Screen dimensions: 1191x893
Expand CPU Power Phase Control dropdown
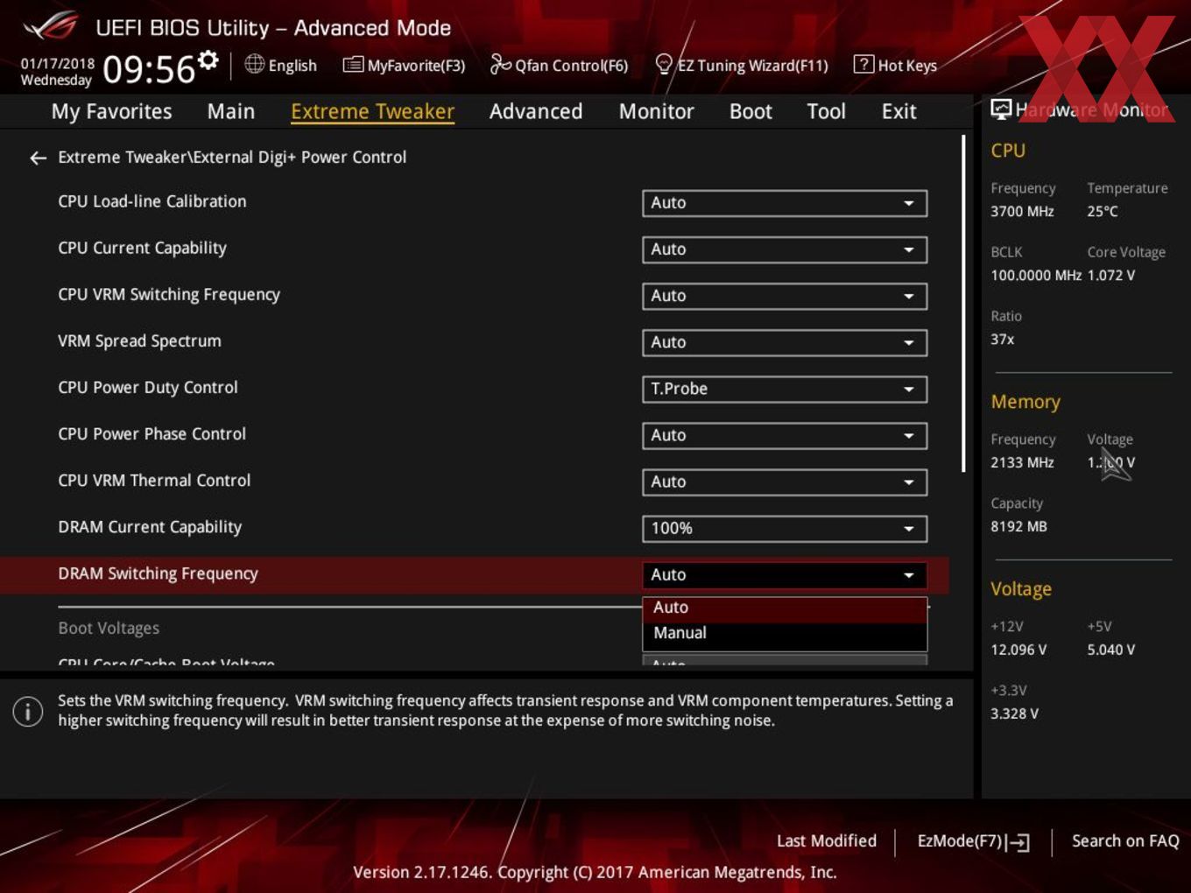pos(784,435)
